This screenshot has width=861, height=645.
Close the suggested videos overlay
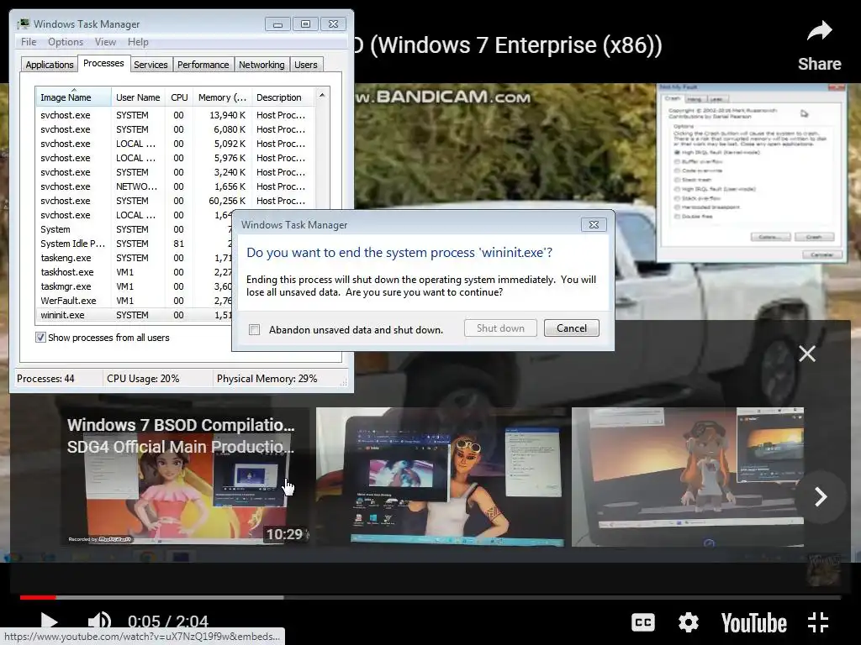point(806,354)
